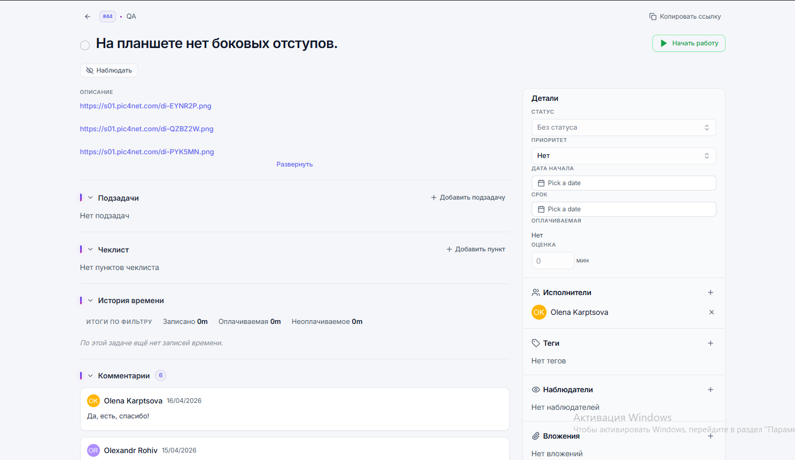
Task: Collapse the Чеклист section
Action: point(90,250)
